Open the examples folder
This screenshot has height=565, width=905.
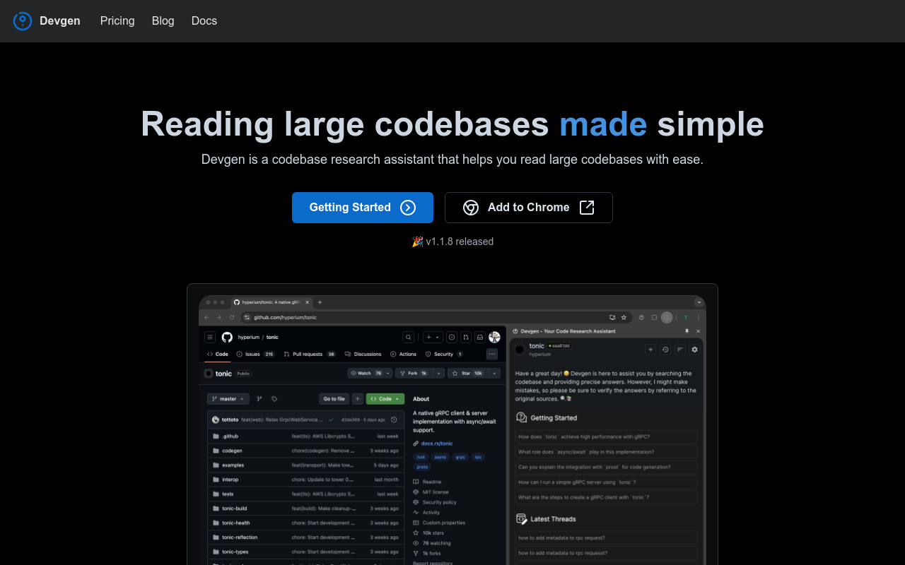point(233,465)
